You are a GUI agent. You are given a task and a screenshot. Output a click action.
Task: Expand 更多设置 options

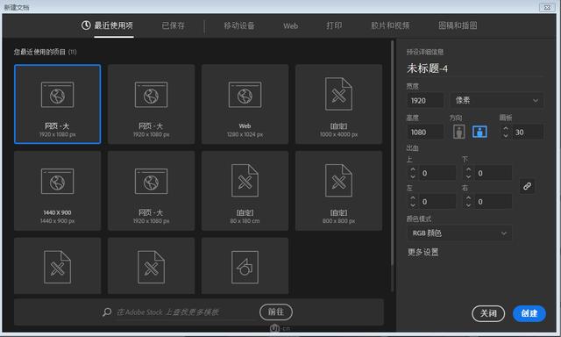pos(423,252)
